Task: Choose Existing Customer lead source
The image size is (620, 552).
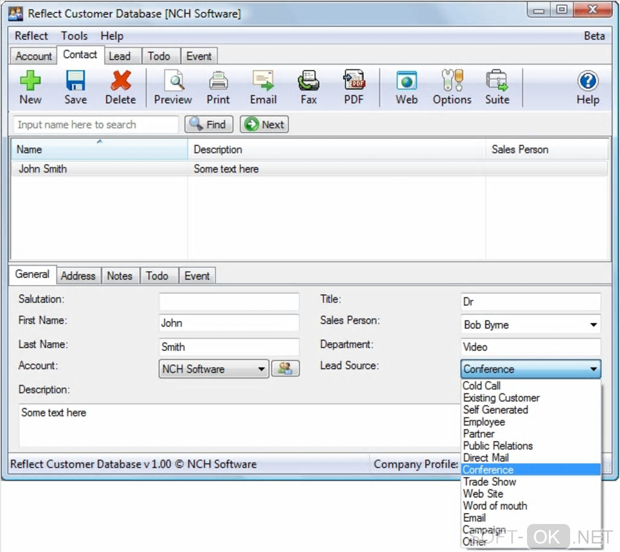Action: (x=531, y=398)
